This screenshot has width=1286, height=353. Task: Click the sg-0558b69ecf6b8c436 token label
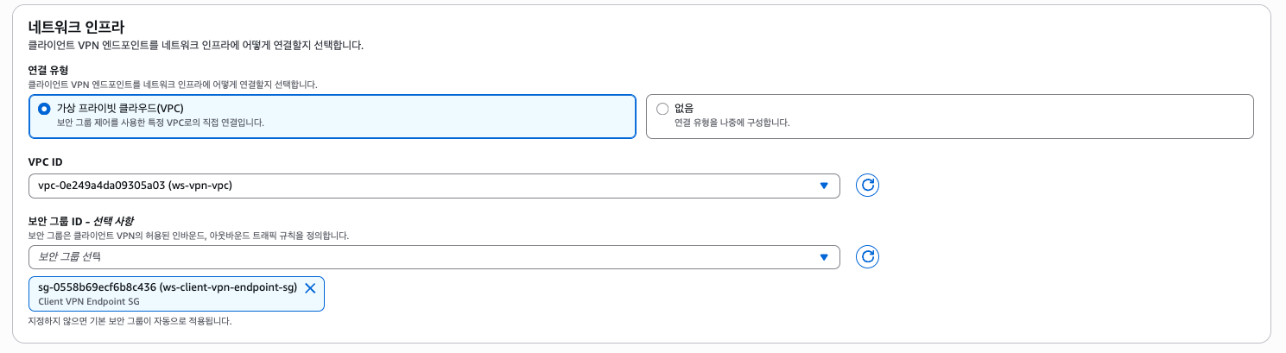[168, 287]
